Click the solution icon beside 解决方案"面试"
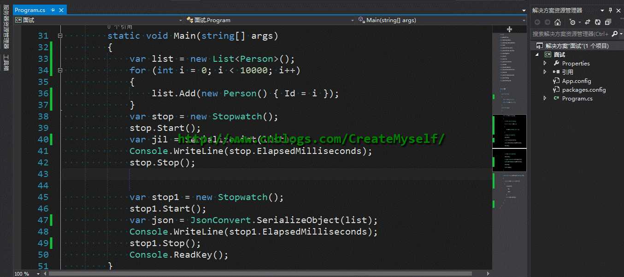The width and height of the screenshot is (624, 277). coord(539,46)
